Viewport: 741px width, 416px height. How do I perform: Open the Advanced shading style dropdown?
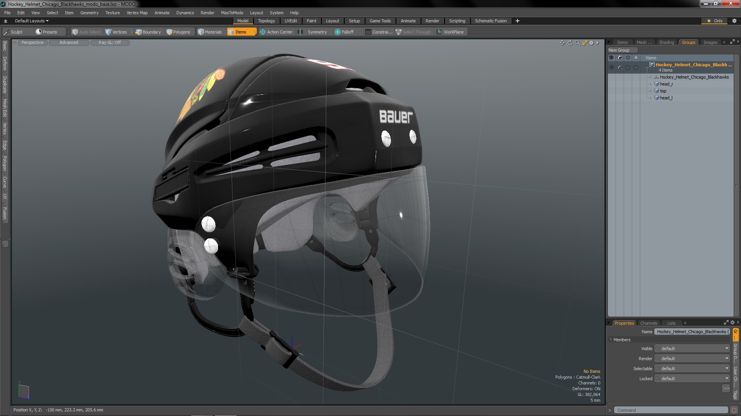69,43
